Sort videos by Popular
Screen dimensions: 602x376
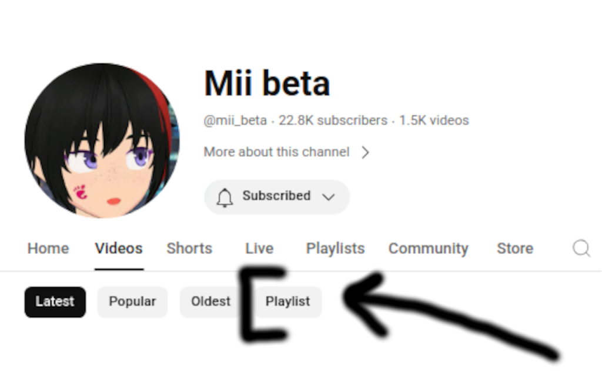point(132,302)
